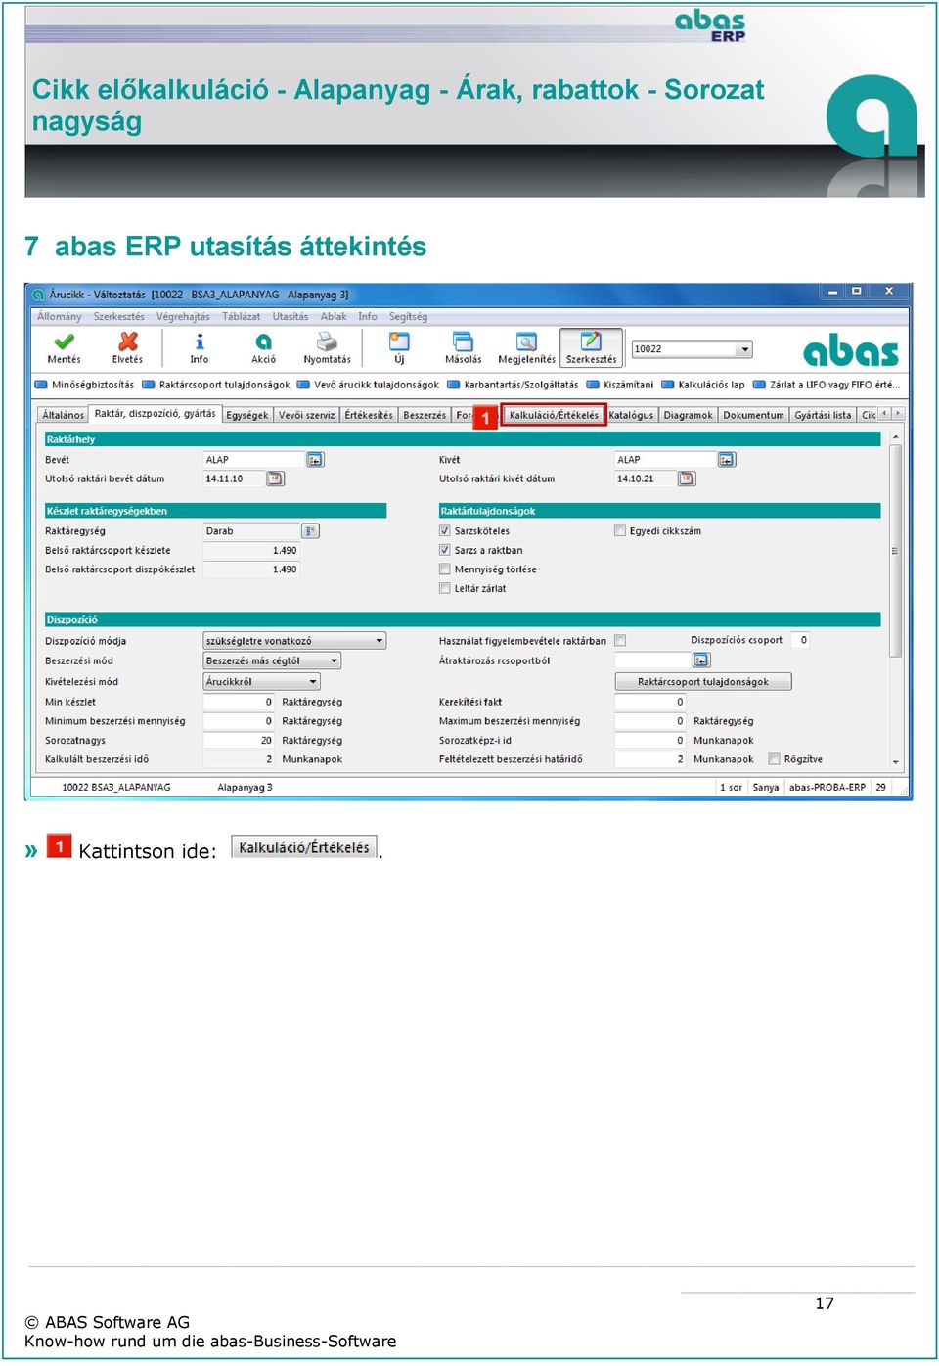Click lookup icon beside Raktáregység Darab
This screenshot has height=1366, width=939.
pos(310,531)
